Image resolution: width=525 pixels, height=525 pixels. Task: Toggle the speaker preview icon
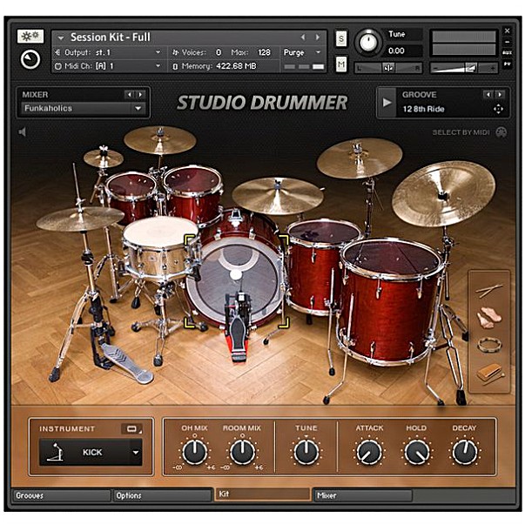tap(23, 132)
